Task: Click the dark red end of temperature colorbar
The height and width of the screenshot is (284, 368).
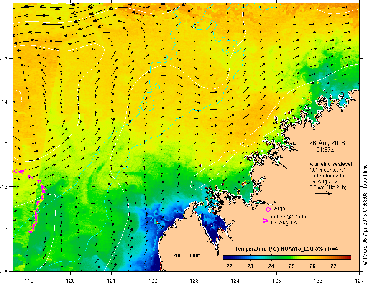Action: click(x=348, y=258)
